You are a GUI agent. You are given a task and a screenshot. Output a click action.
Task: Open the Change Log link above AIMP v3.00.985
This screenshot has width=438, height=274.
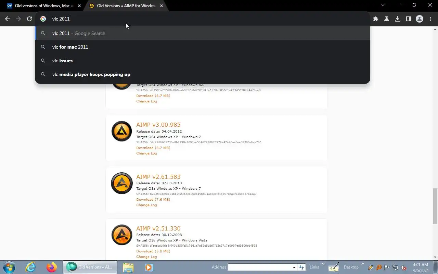point(146,101)
